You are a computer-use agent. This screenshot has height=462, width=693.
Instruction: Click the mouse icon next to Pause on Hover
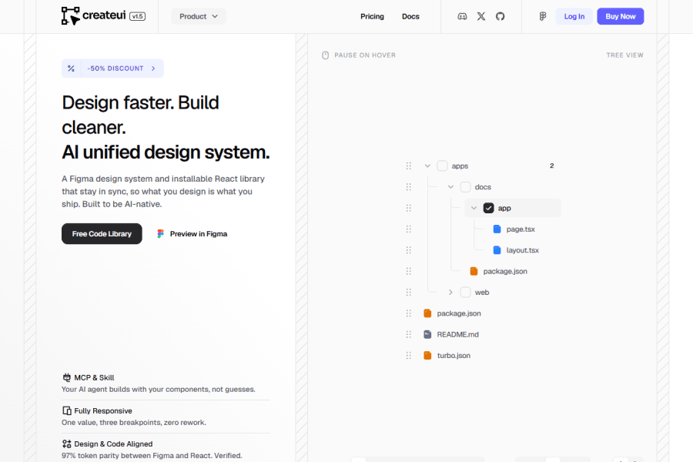(x=325, y=55)
